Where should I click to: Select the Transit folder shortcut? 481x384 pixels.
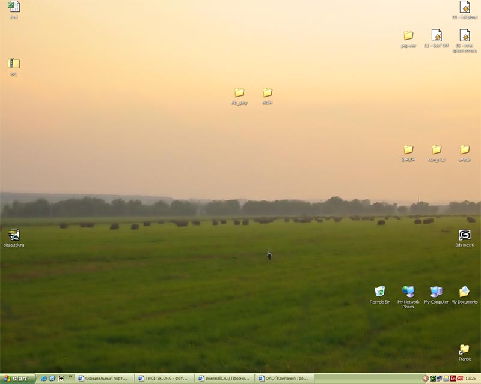(x=464, y=350)
